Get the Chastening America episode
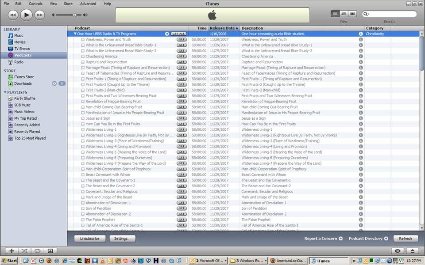The width and height of the screenshot is (425, 265). click(x=182, y=56)
